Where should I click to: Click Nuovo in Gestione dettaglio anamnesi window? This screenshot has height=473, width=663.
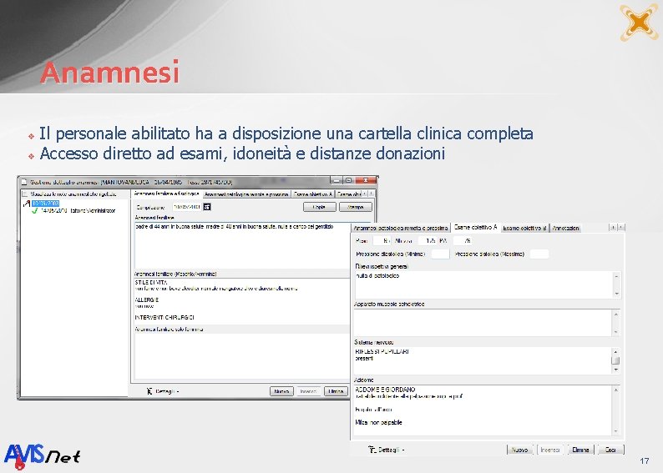tap(281, 391)
